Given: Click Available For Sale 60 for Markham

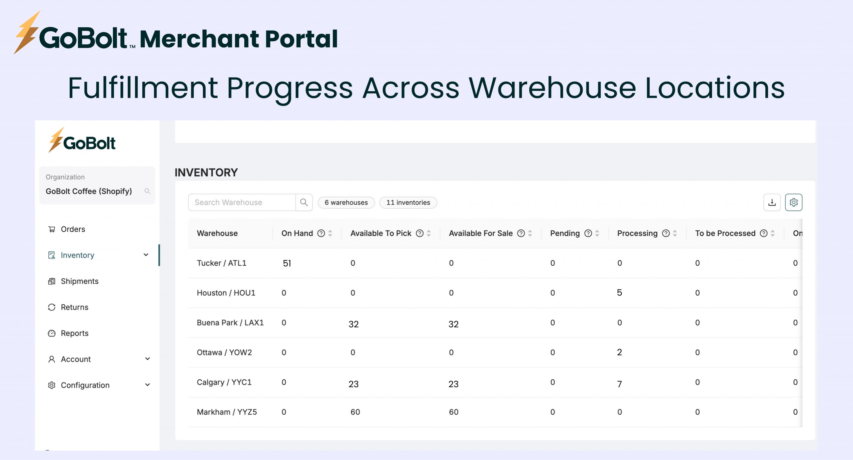Looking at the screenshot, I should click(453, 412).
